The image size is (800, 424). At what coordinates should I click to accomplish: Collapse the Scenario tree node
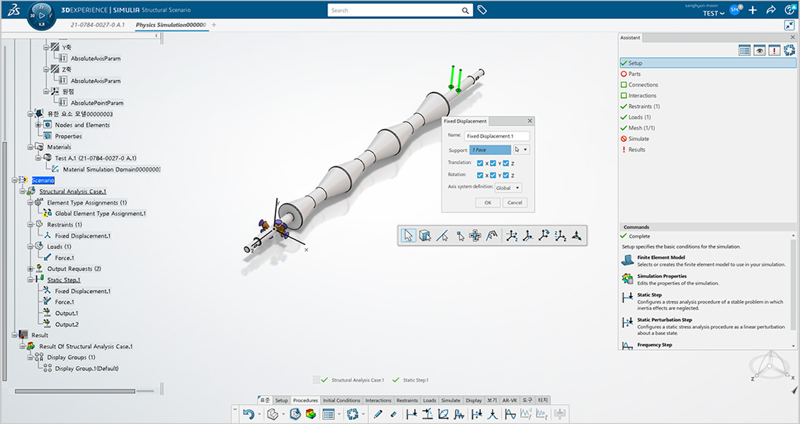[14, 180]
